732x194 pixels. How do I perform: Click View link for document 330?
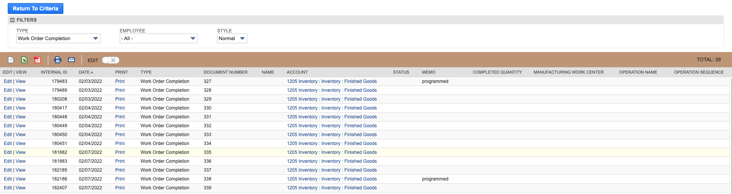tap(20, 108)
